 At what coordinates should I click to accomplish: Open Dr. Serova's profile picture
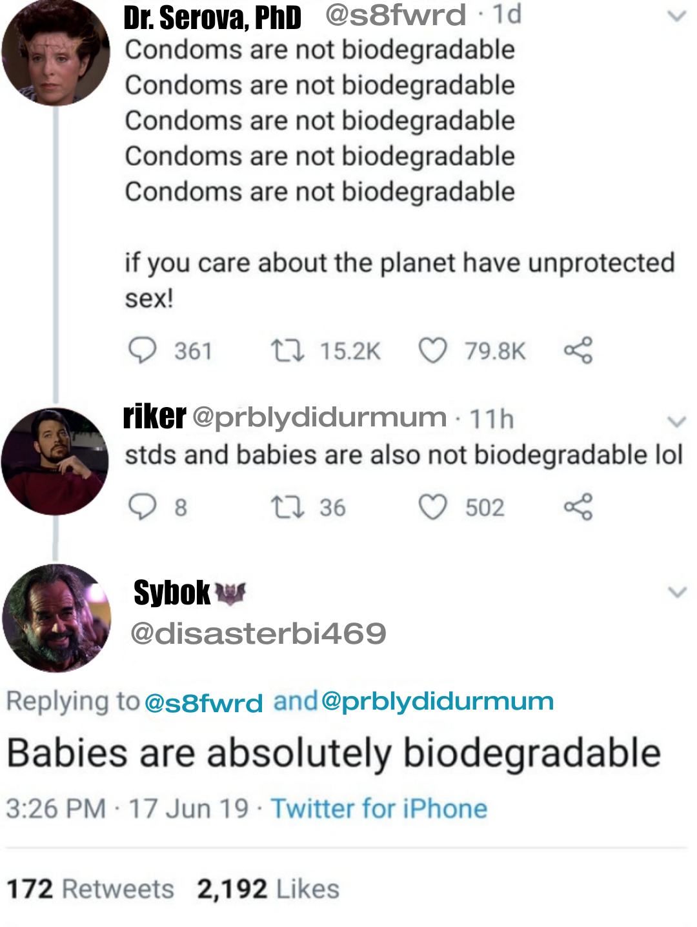56,53
